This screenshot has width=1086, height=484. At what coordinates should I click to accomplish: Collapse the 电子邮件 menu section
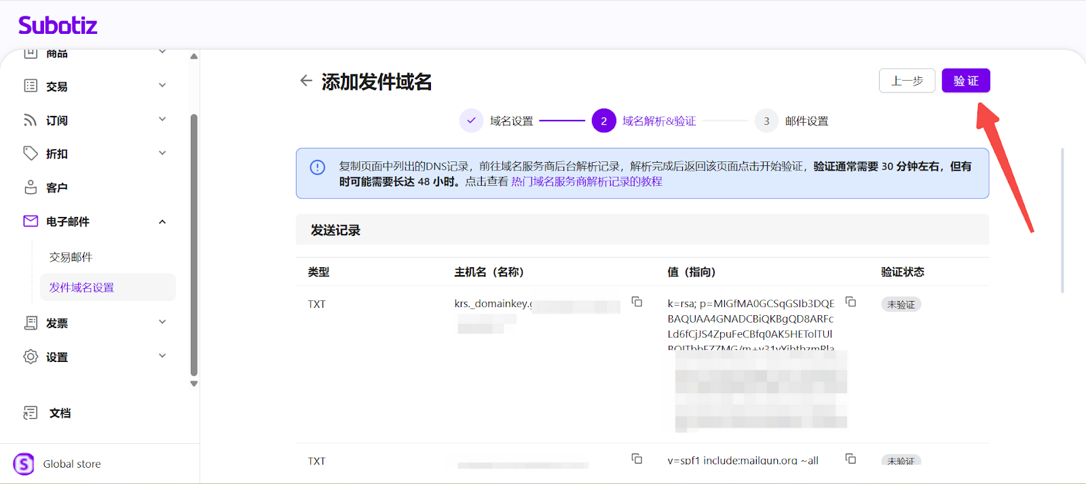click(x=162, y=222)
